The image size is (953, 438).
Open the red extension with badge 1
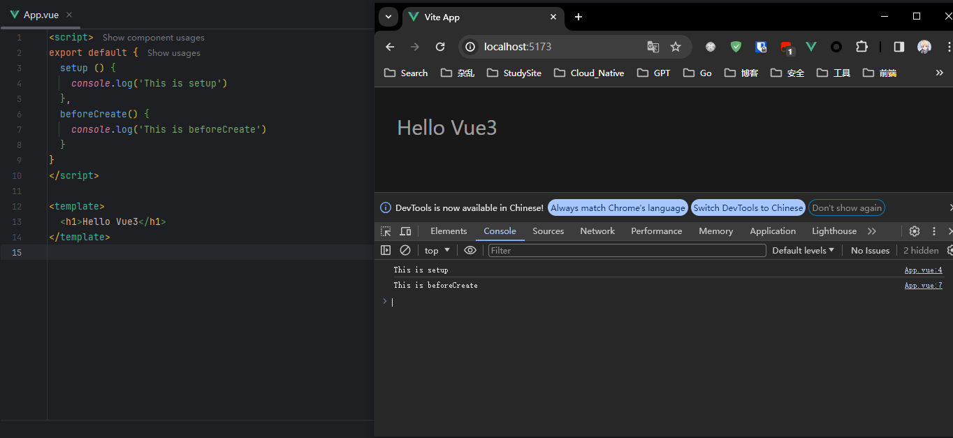[x=787, y=48]
